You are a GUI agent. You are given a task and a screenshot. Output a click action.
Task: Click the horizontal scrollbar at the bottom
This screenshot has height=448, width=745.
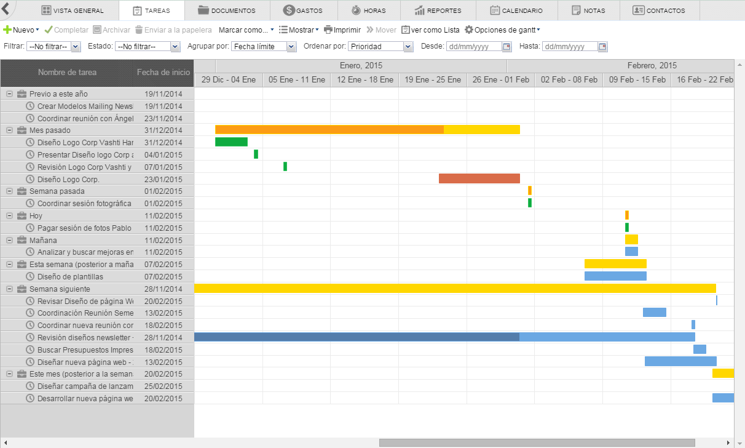click(x=537, y=442)
